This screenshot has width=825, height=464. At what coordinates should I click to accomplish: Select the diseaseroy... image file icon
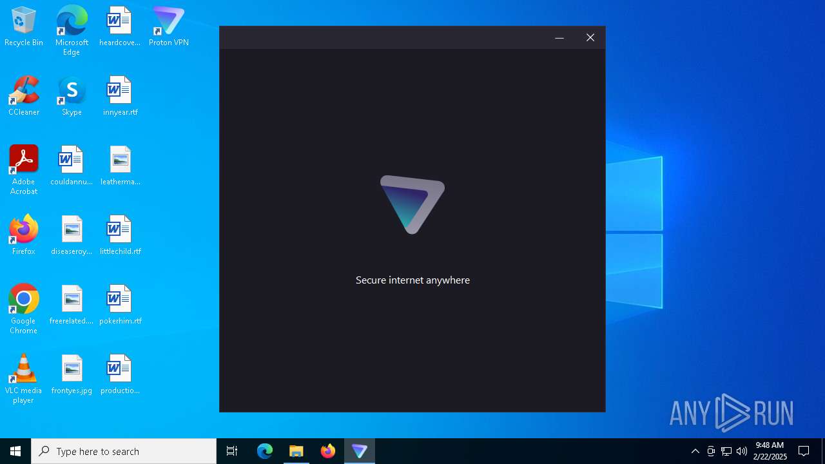tap(72, 235)
